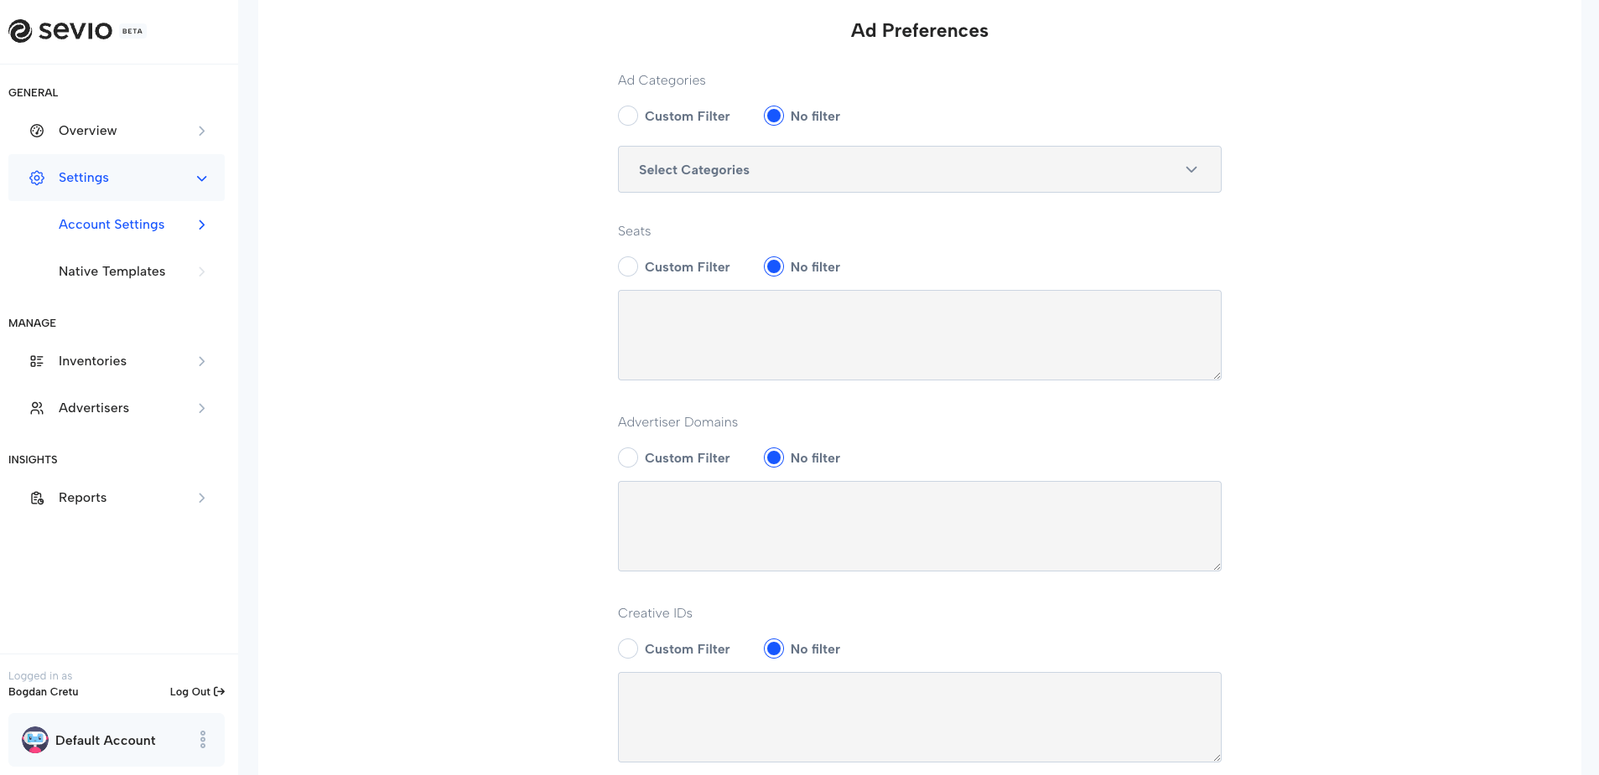Screen dimensions: 1599x775
Task: Open the Default Account options menu
Action: [x=201, y=740]
